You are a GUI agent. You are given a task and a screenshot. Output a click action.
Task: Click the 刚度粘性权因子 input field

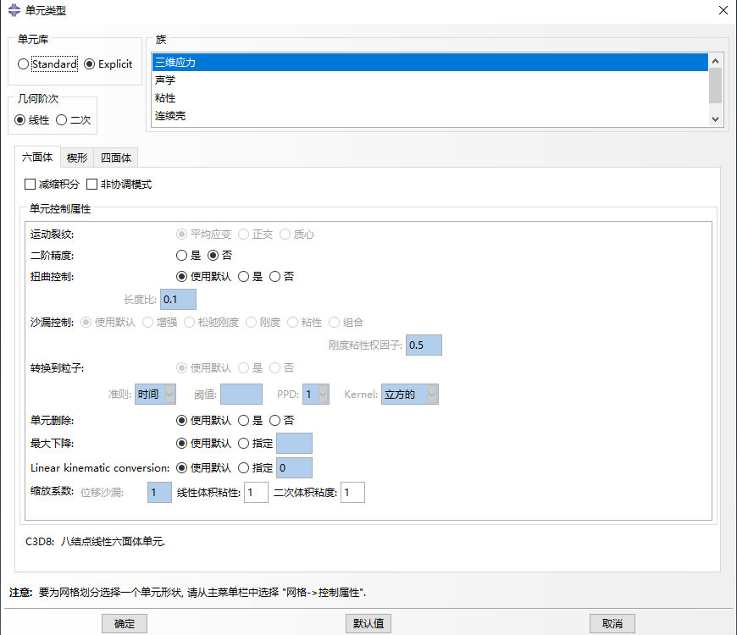coord(424,345)
